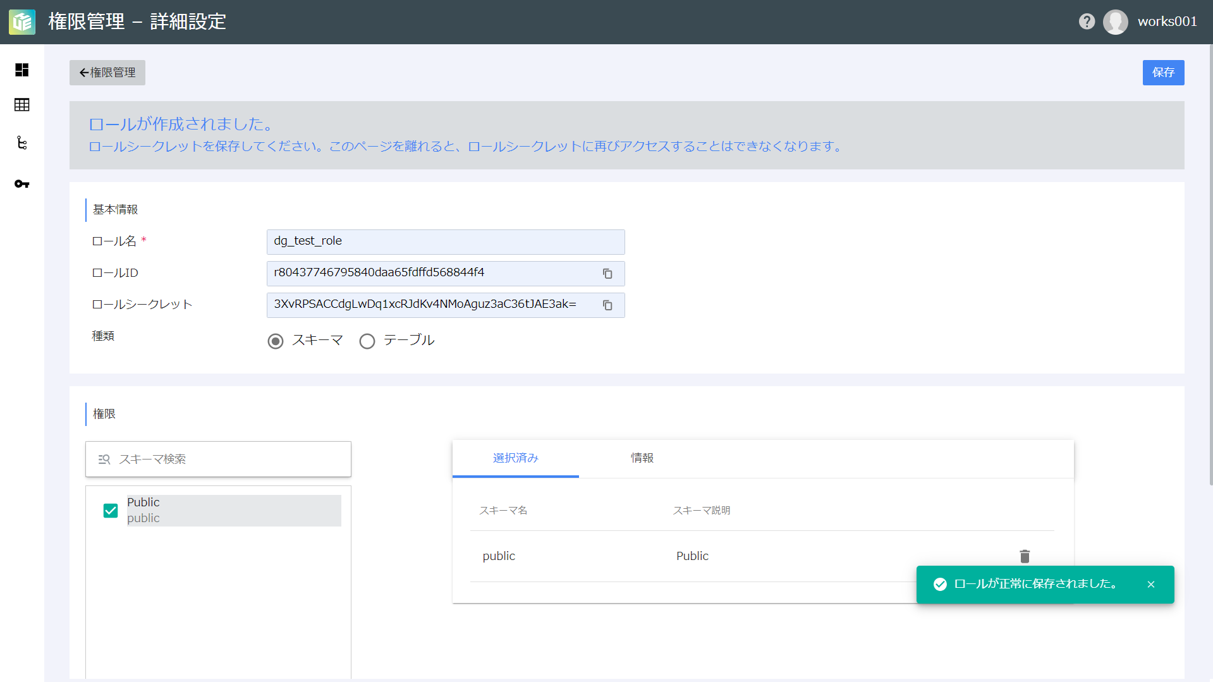Click the 保存 save button
The image size is (1213, 682).
click(1162, 73)
